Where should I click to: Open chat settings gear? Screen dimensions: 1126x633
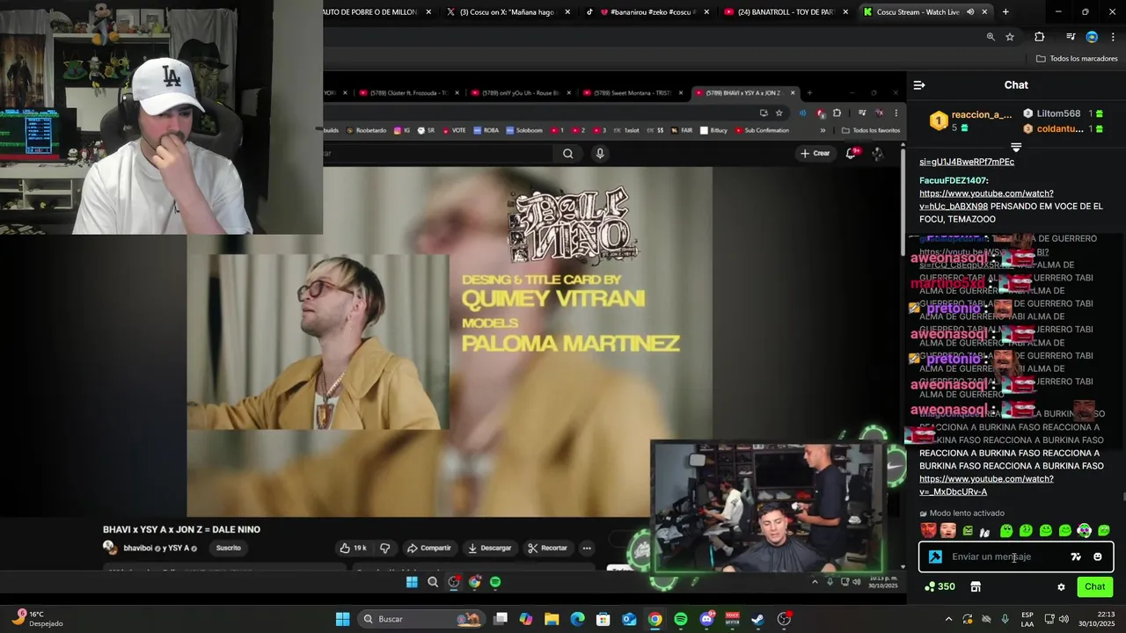pyautogui.click(x=1061, y=586)
